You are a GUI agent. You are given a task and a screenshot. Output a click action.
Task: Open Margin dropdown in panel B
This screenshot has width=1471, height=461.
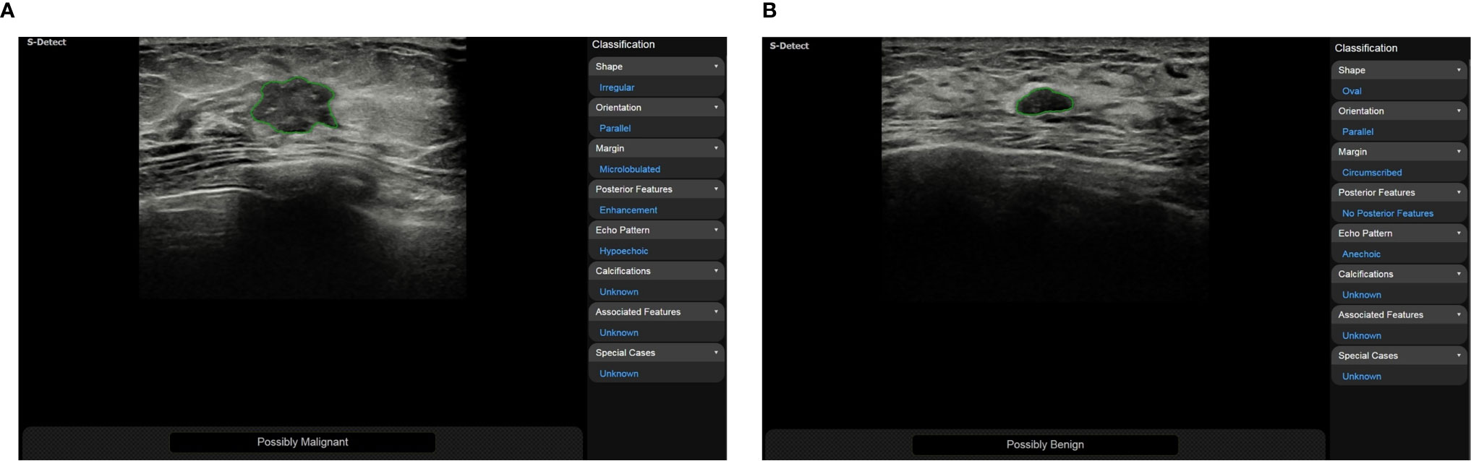click(x=1399, y=152)
